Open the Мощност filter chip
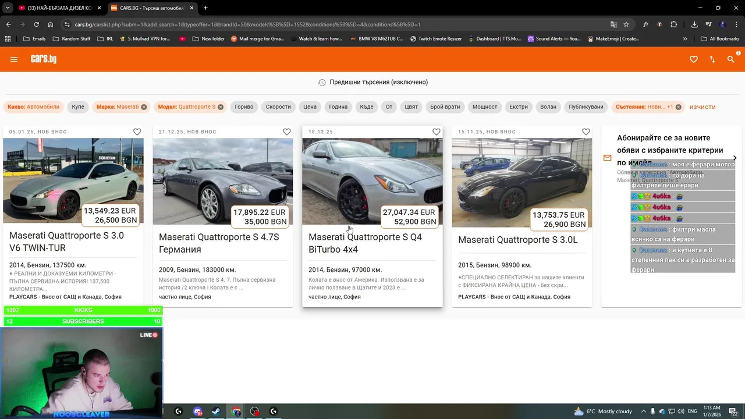This screenshot has height=419, width=745. pos(485,107)
